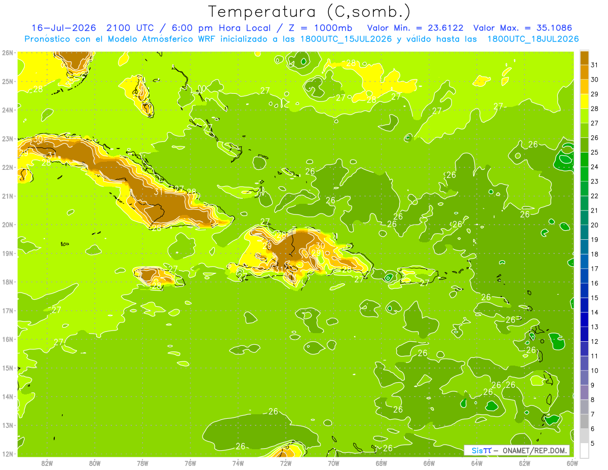Click 'Valor Max. = 35.1086'
This screenshot has width=608, height=470.
pyautogui.click(x=523, y=28)
